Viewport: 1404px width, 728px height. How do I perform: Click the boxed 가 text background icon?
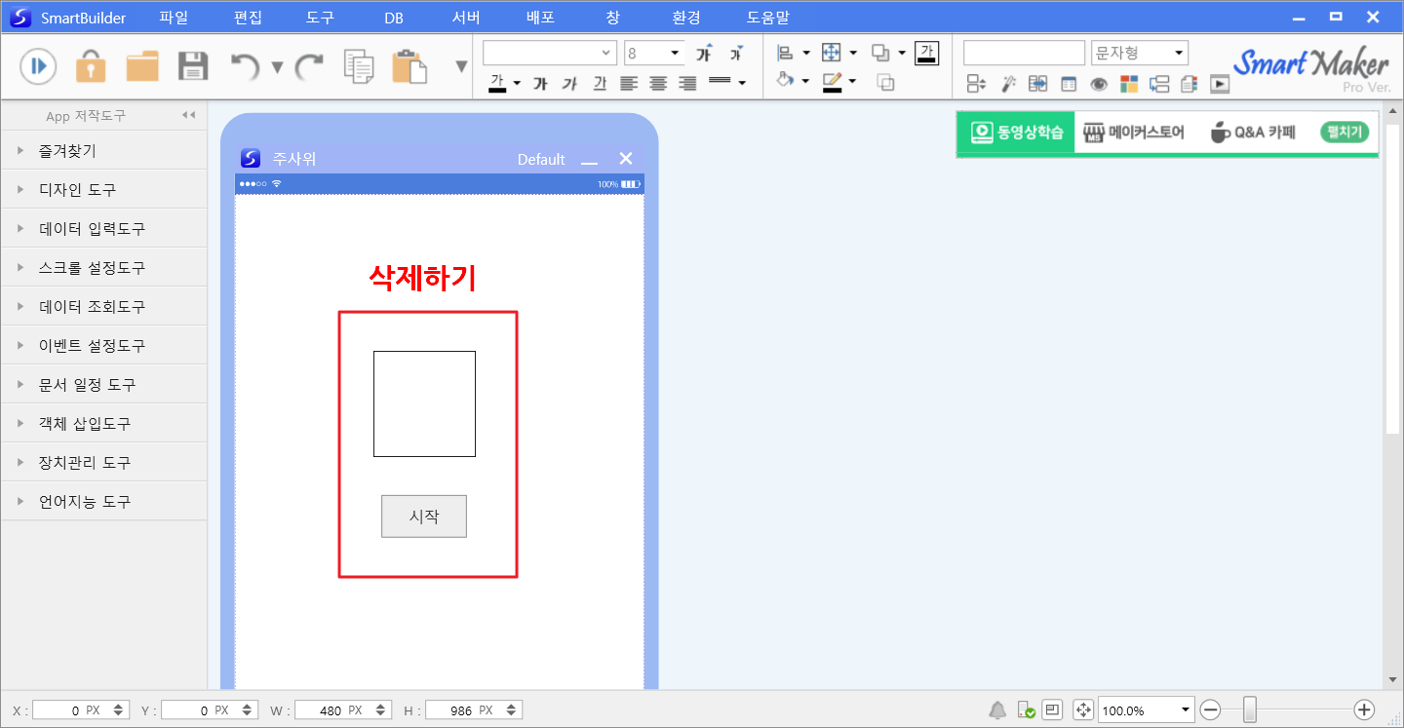pos(926,53)
